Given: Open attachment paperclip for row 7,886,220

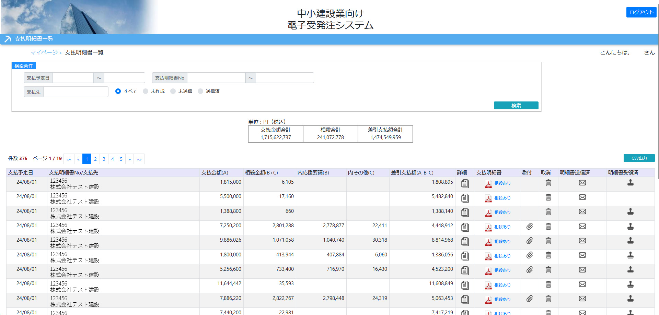Looking at the screenshot, I should tap(530, 299).
